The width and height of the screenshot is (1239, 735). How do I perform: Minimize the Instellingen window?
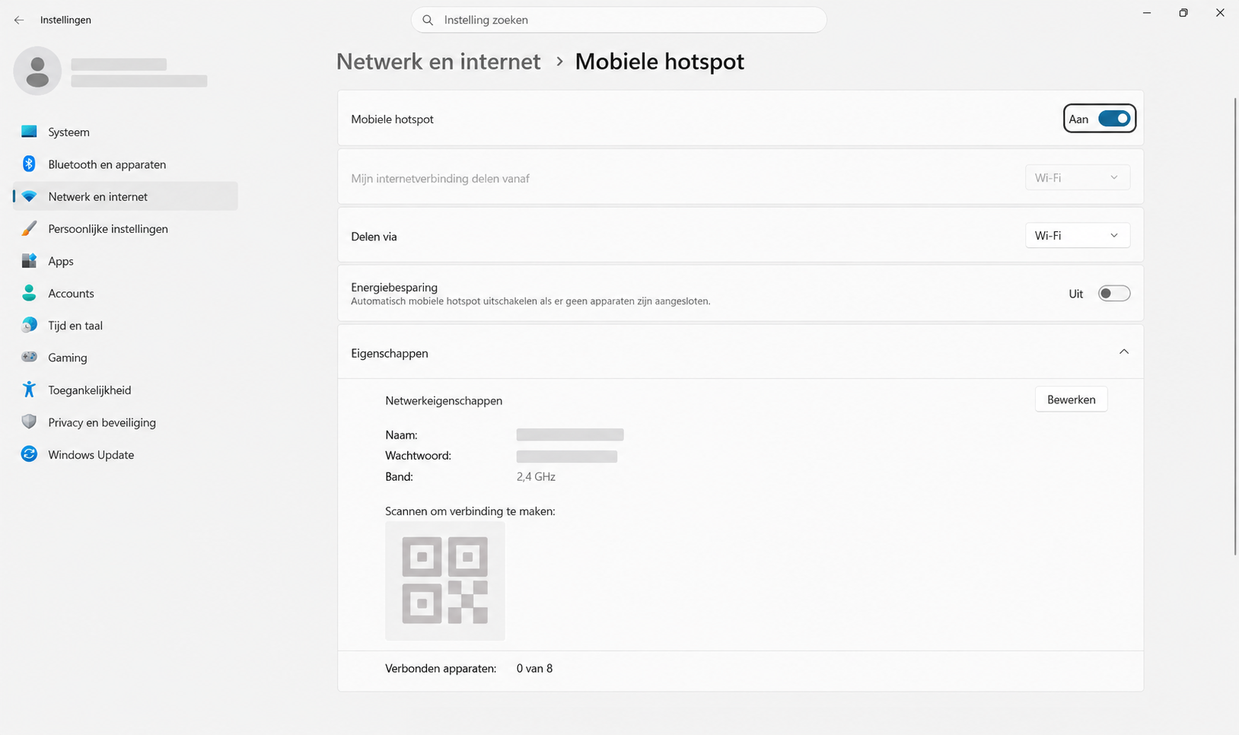pos(1147,13)
